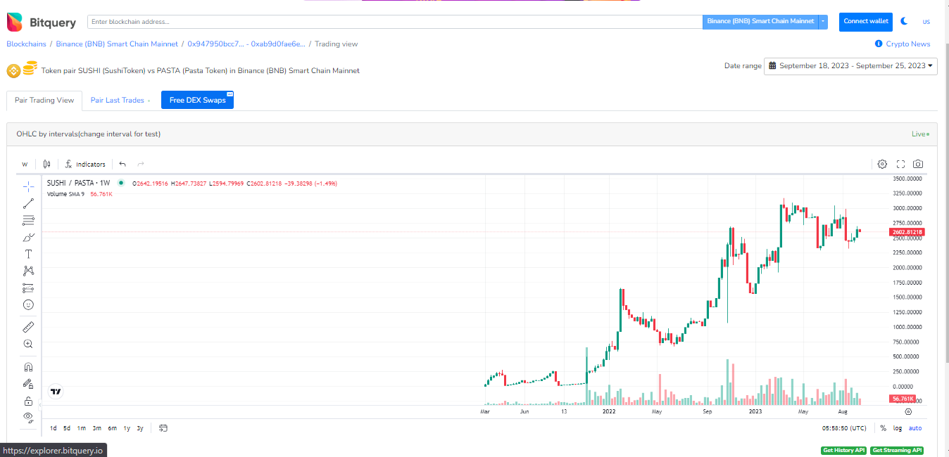Open the W interval selector

pyautogui.click(x=25, y=164)
